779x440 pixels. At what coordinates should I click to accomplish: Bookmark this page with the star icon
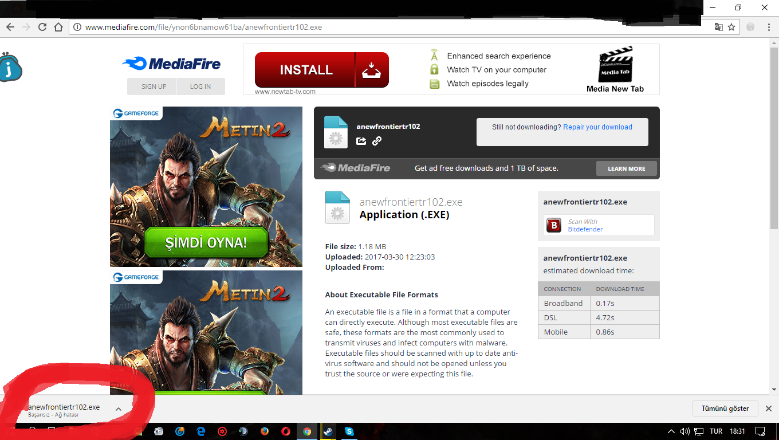(x=731, y=27)
